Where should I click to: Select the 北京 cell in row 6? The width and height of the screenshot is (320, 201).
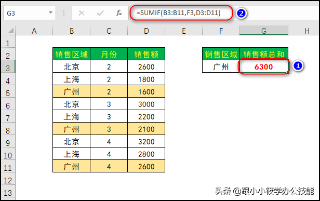(72, 104)
